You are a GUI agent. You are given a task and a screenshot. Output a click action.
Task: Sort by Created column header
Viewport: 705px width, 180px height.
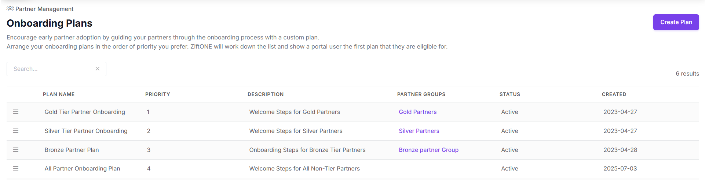pos(614,94)
